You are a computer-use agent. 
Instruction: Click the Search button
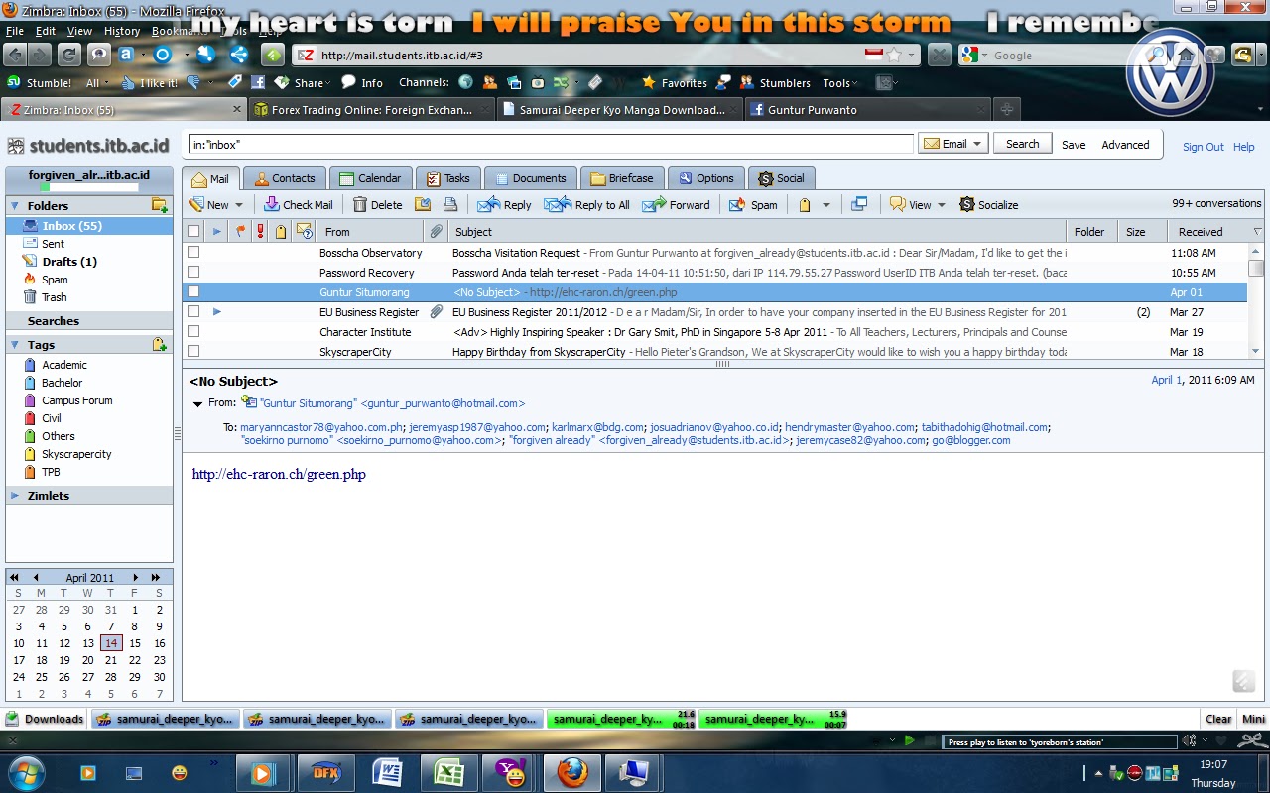1022,144
